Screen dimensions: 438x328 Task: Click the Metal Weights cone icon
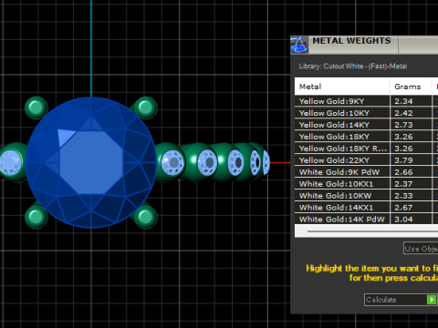tap(299, 45)
